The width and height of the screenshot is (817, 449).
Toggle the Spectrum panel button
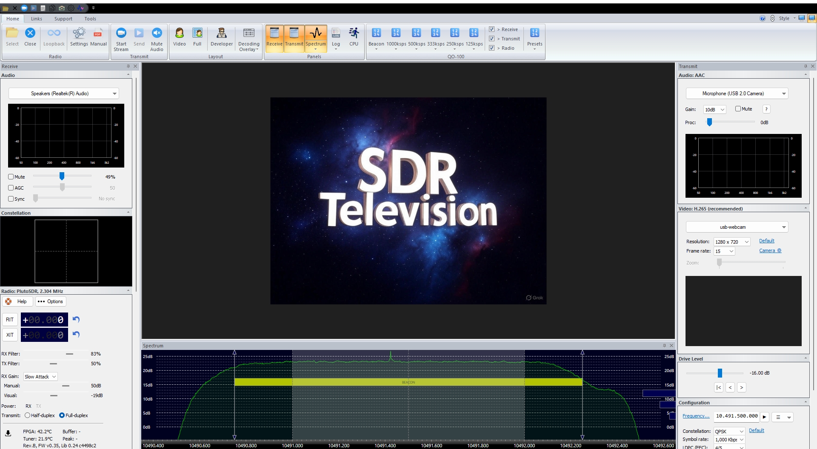point(316,38)
